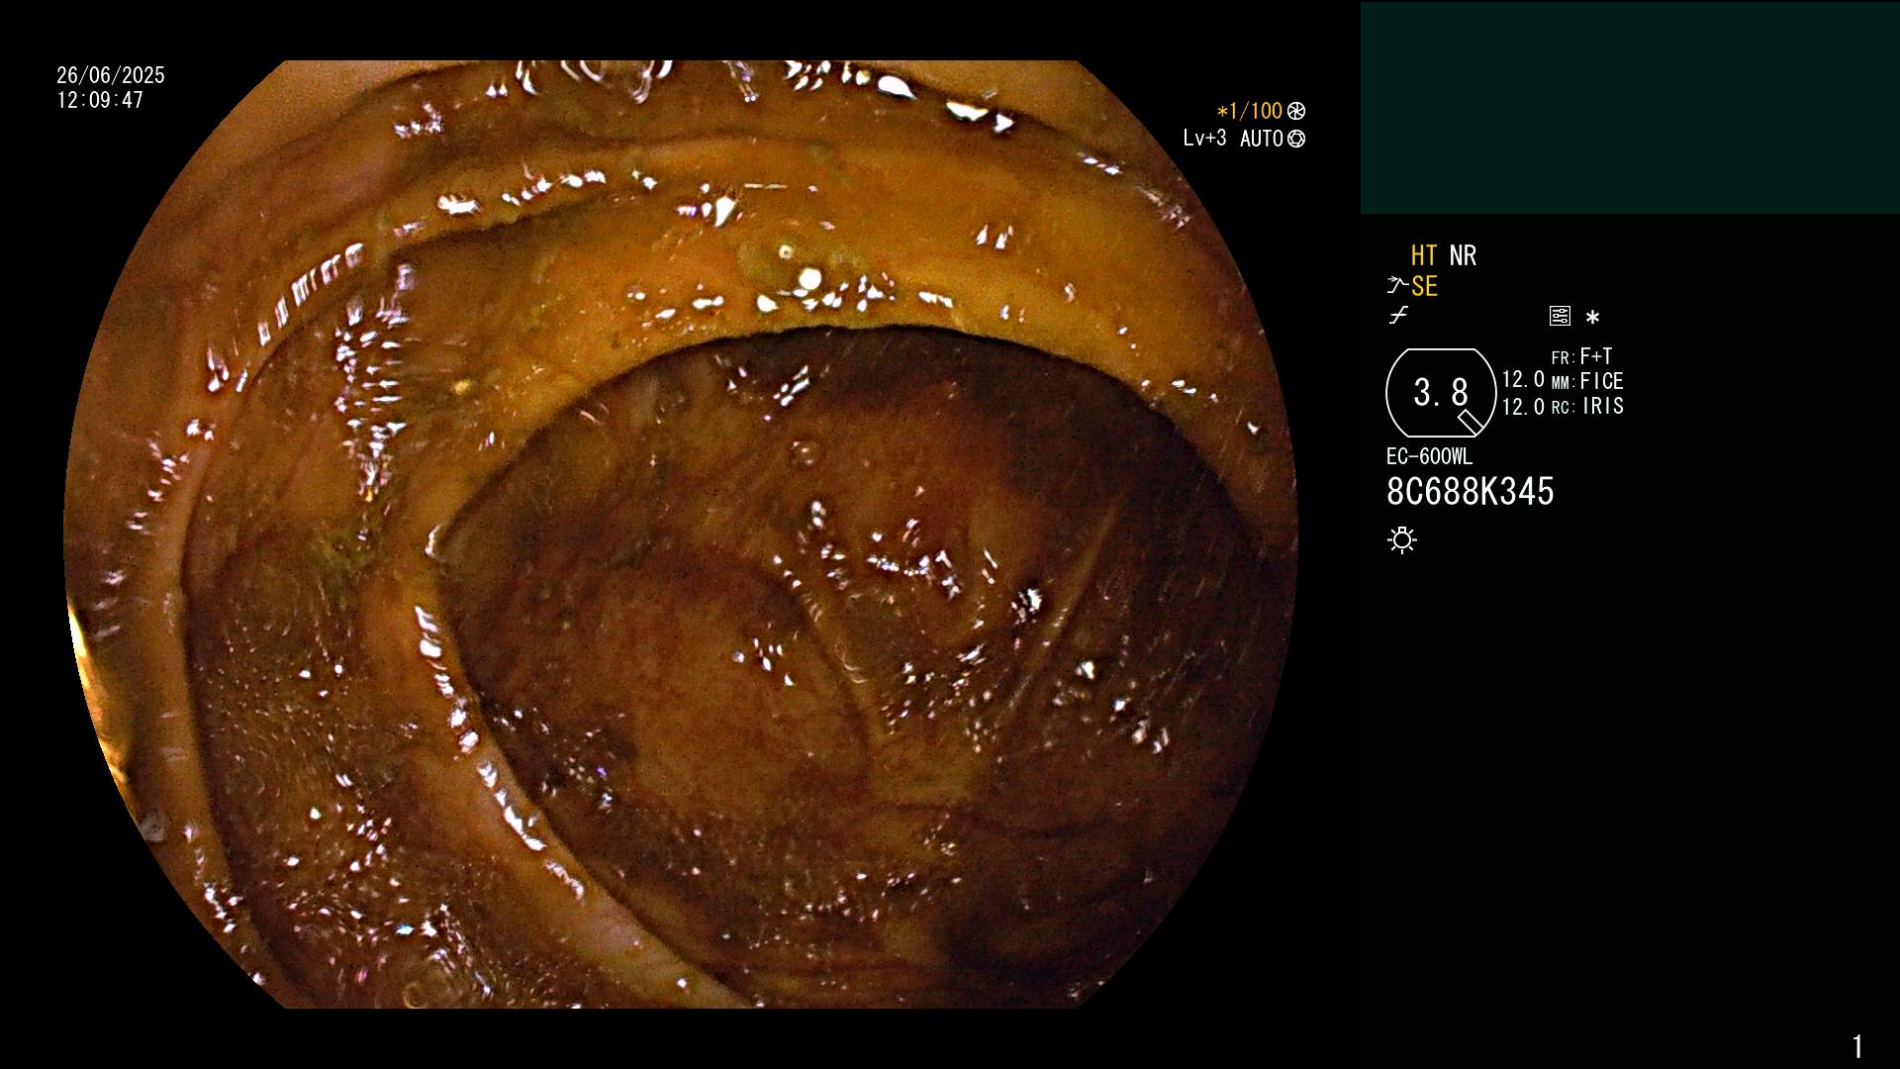Screen dimensions: 1900x1069
Task: Click the 26/06/2025 date stamp
Action: 111,75
